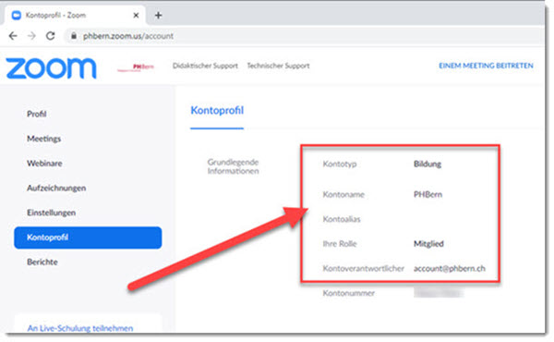Click An Live-Schulung teilnehmen link
The width and height of the screenshot is (554, 342).
tap(80, 328)
